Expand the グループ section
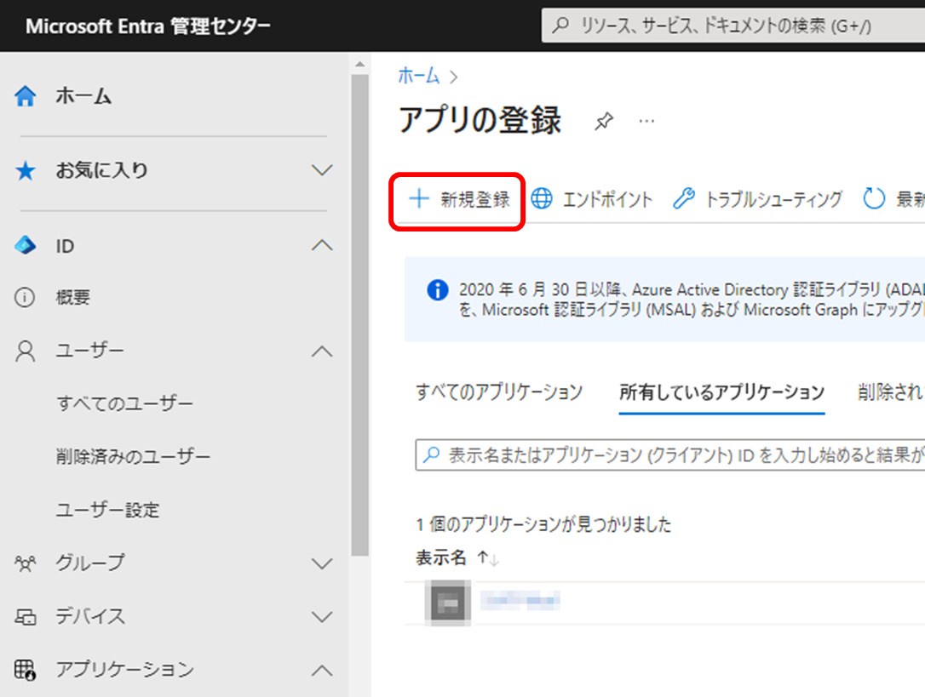Screen dimensions: 925x697 321,563
